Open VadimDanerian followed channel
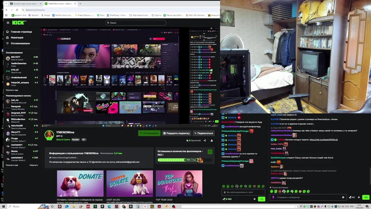 22,65
